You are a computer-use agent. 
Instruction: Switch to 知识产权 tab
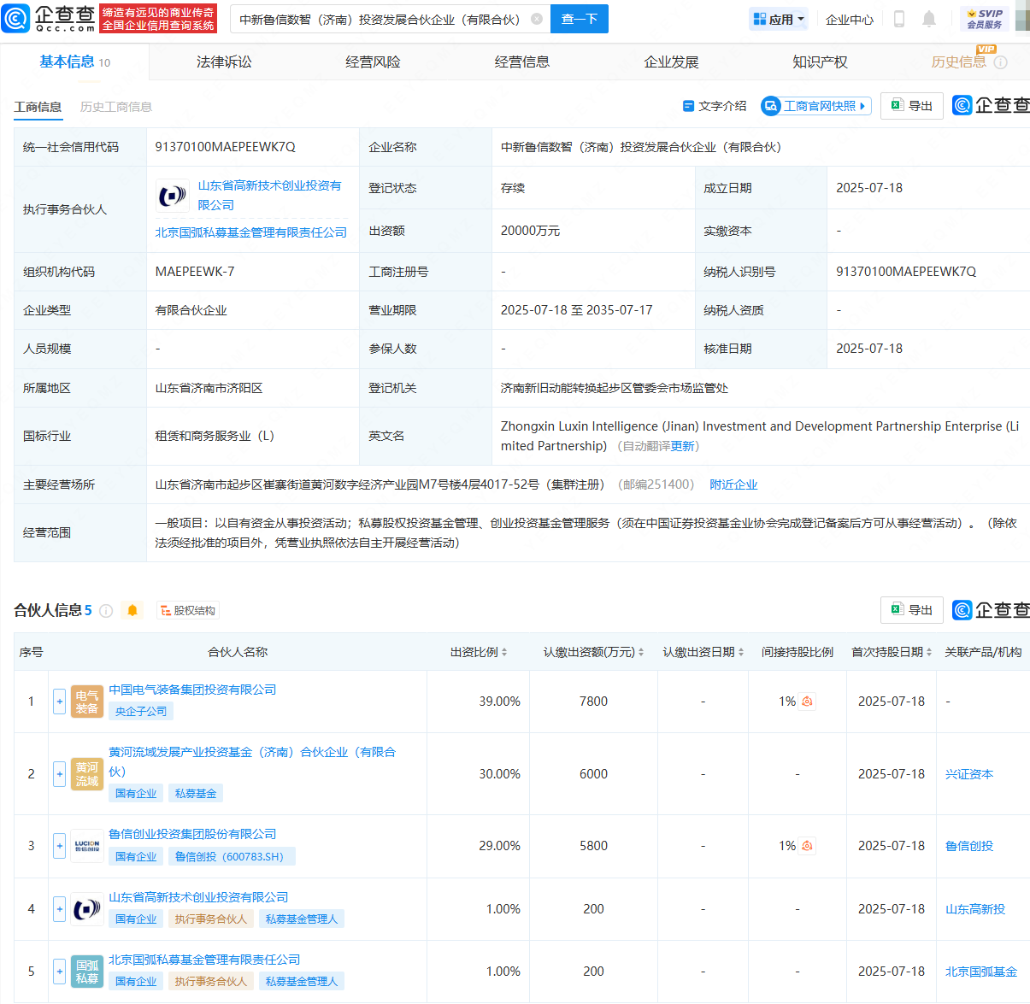[820, 62]
